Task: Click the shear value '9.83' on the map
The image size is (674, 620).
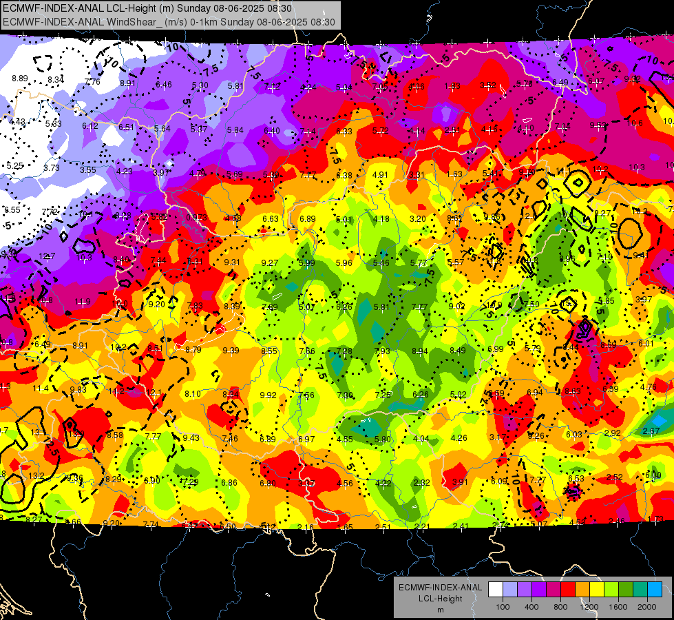Action: coord(78,389)
